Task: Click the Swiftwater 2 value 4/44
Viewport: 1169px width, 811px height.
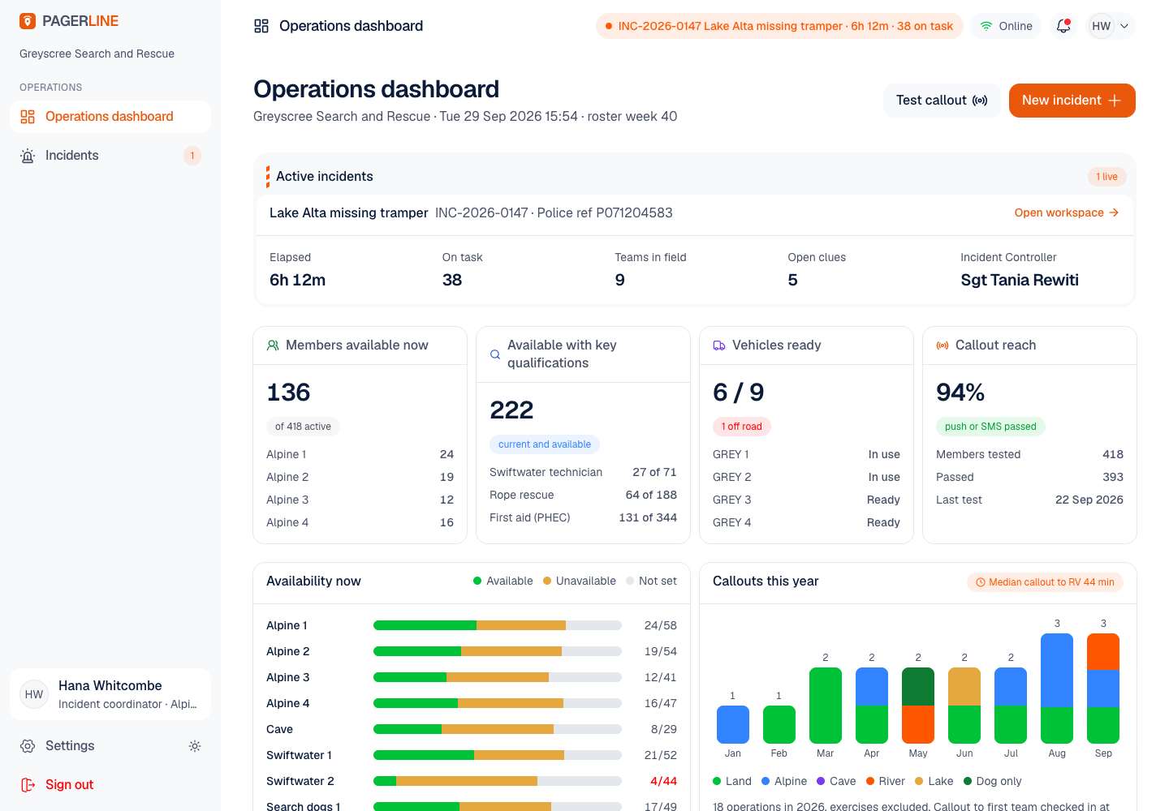Action: (x=663, y=781)
